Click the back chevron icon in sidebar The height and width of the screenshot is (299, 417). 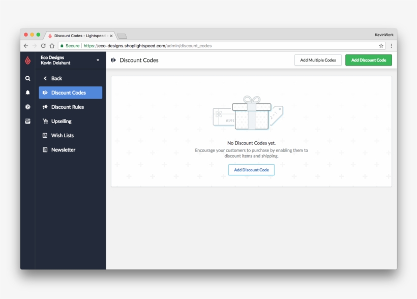coord(45,78)
